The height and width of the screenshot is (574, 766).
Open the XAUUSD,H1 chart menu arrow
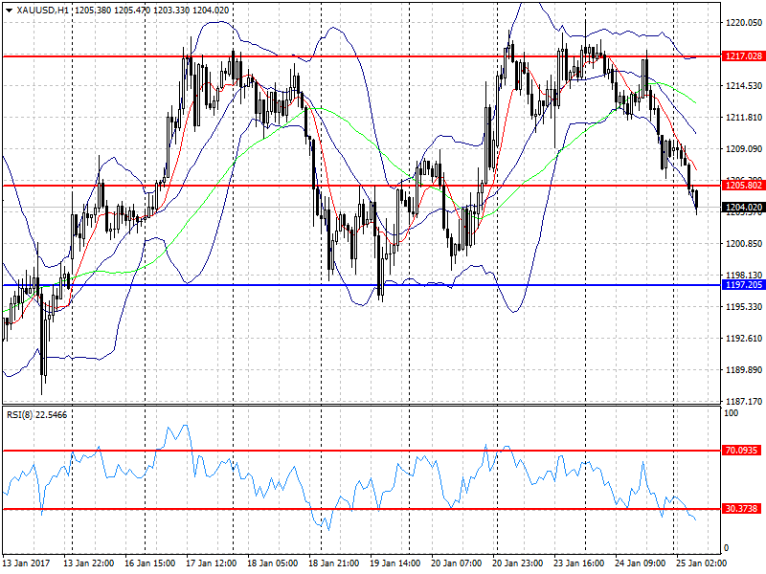[9, 11]
